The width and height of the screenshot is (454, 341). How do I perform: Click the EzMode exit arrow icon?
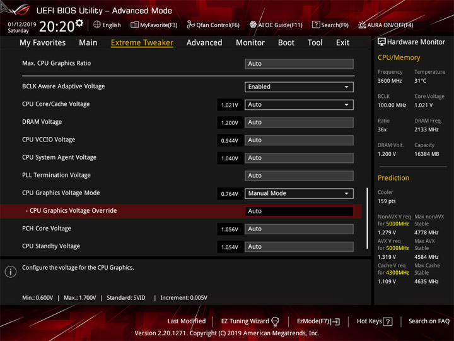pos(336,321)
